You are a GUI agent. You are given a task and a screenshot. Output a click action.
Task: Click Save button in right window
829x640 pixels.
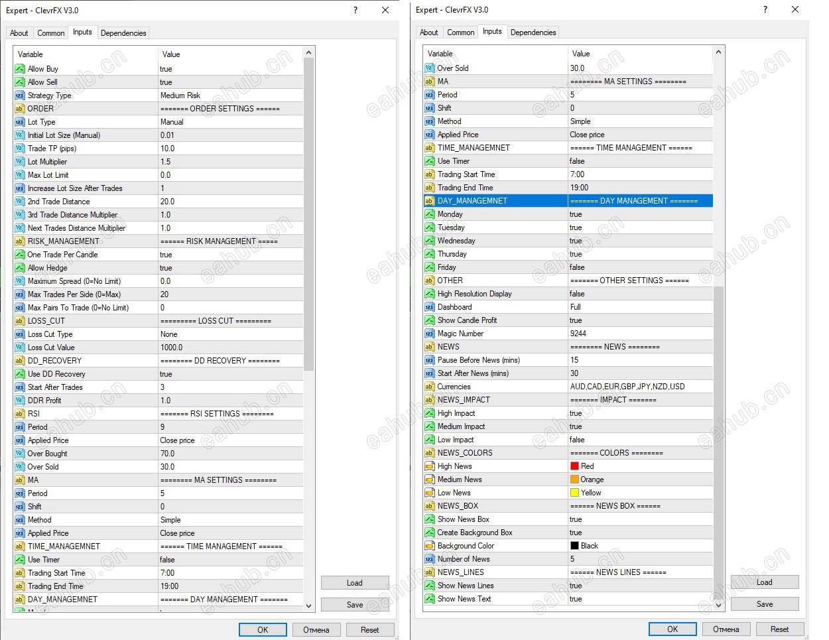coord(765,604)
